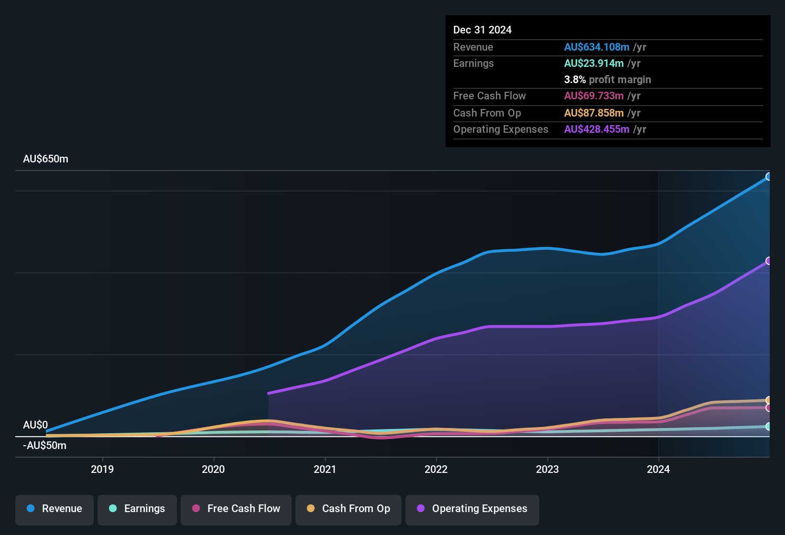
Task: Click the blue Revenue legend dot
Action: point(30,509)
